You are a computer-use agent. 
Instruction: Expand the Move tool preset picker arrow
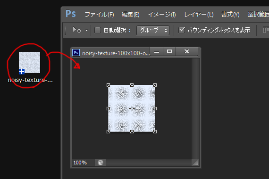point(86,31)
